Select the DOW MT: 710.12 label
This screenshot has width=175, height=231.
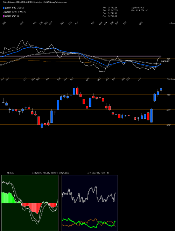point(16,12)
